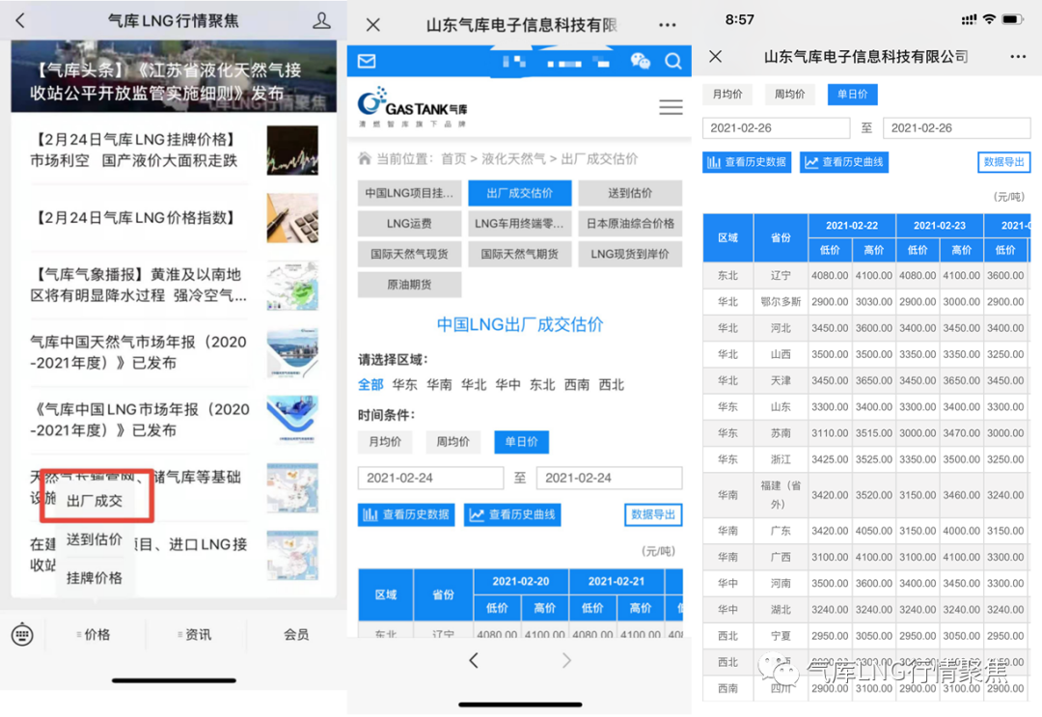Switch to 单日价 in the middle panel
This screenshot has width=1042, height=717.
tap(521, 442)
